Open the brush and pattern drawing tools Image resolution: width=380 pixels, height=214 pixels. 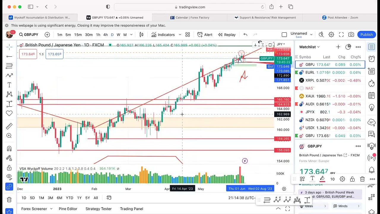pos(9,75)
